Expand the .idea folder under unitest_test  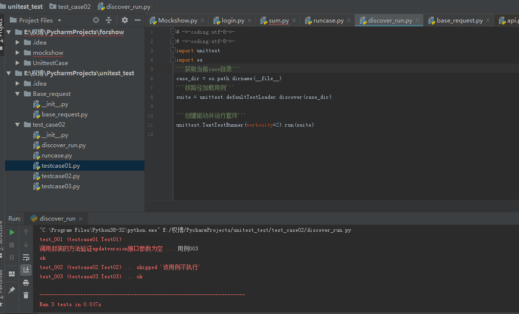point(18,83)
